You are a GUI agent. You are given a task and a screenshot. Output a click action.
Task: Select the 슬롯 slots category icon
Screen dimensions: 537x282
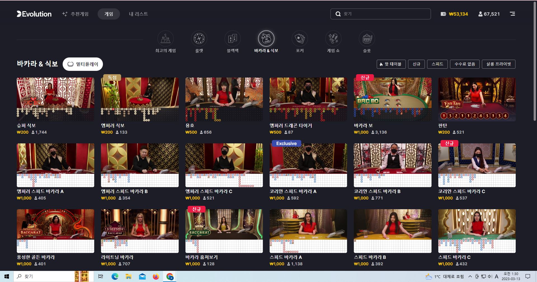(367, 38)
